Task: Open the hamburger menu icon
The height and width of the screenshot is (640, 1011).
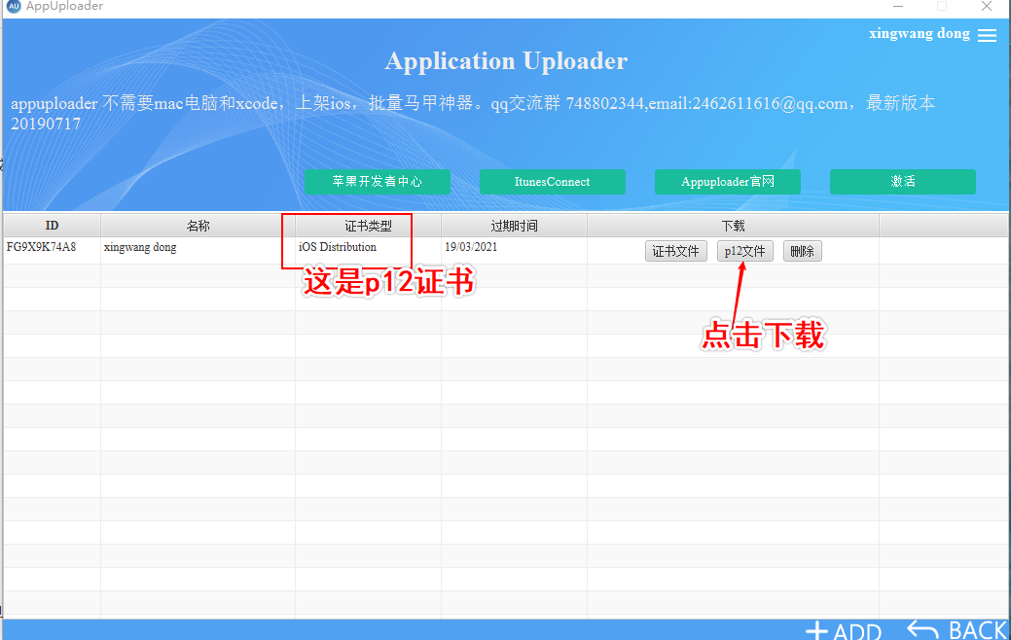Action: [987, 35]
